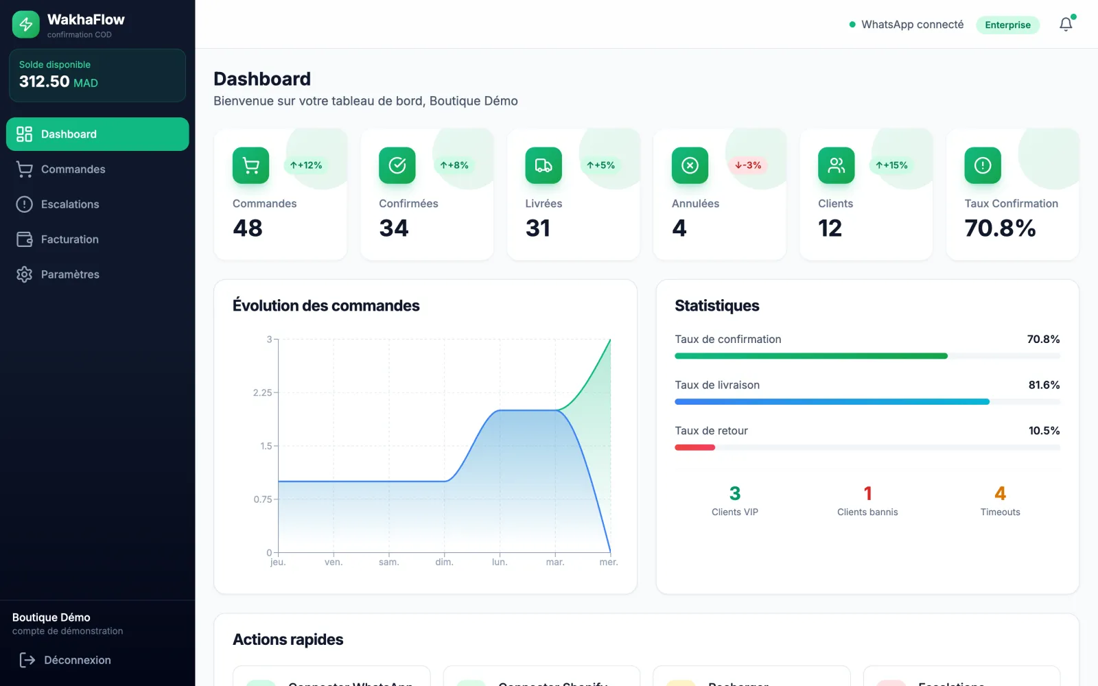
Task: Click the Commandes cart icon in sidebar
Action: 25,169
